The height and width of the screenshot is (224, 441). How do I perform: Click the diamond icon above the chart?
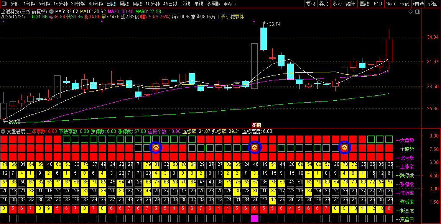click(x=410, y=12)
